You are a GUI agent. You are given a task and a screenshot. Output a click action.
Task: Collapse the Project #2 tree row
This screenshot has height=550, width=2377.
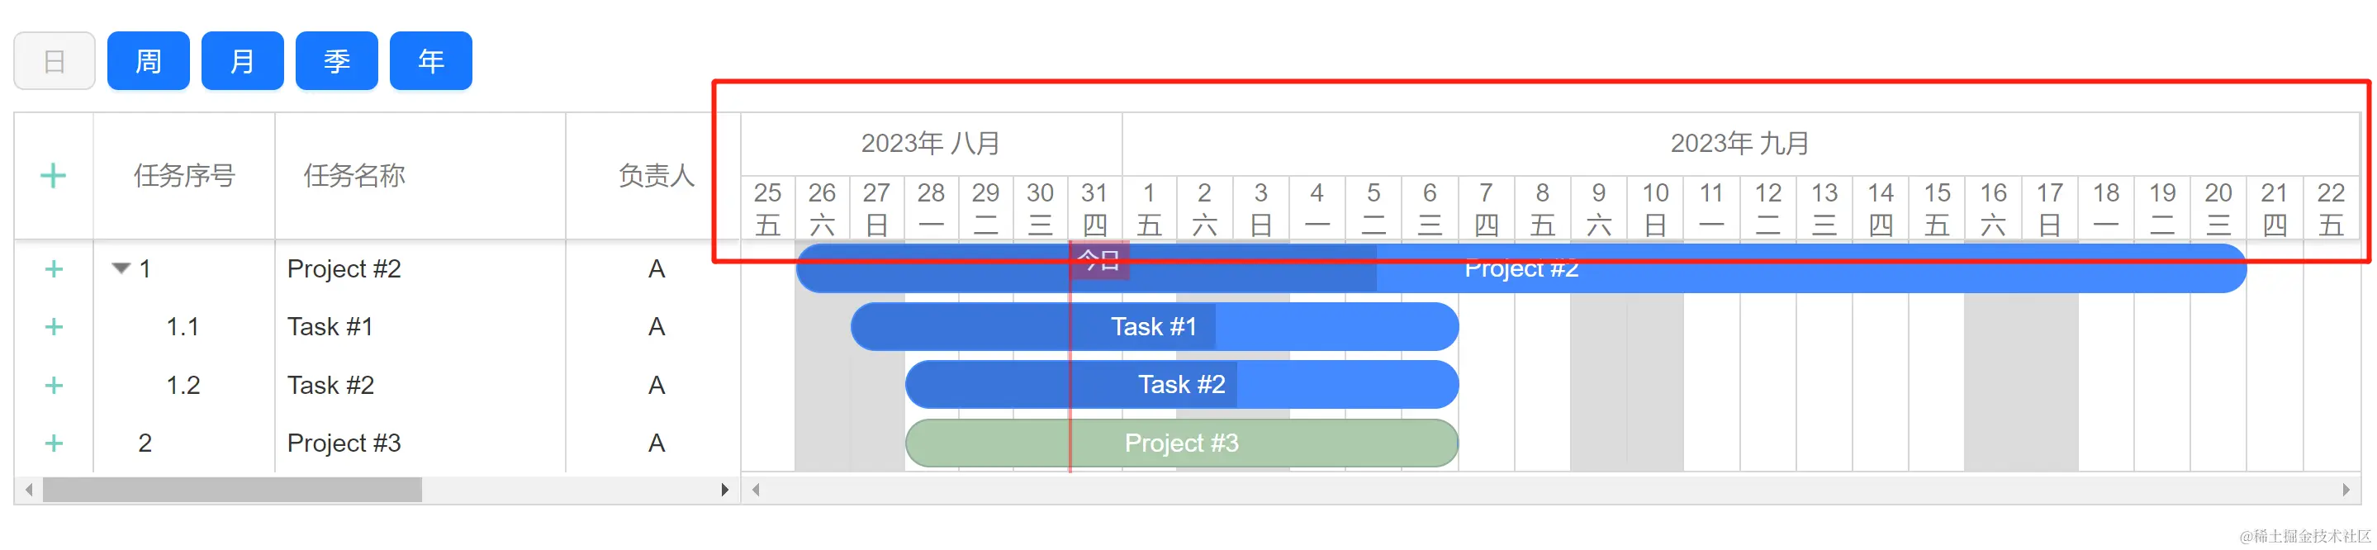click(x=121, y=268)
